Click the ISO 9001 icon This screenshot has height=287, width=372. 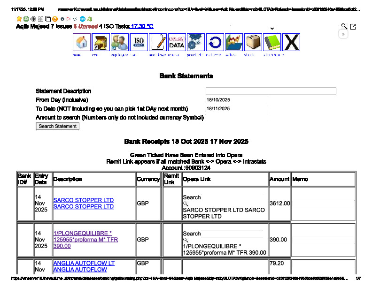[139, 43]
